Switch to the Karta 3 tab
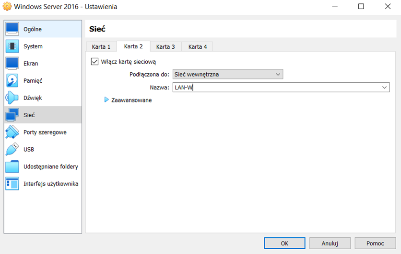The height and width of the screenshot is (254, 401). point(165,47)
